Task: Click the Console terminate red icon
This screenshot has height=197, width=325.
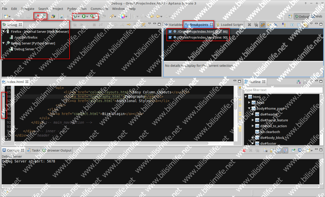Action: 244,150
